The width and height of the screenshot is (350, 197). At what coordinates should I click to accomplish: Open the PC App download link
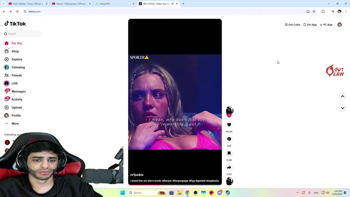(x=326, y=25)
